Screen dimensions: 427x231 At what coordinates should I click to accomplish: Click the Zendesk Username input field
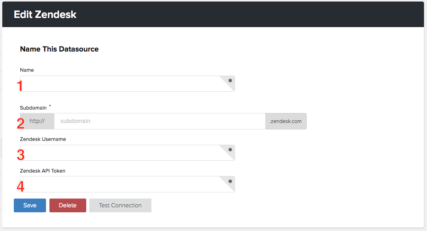tap(127, 153)
